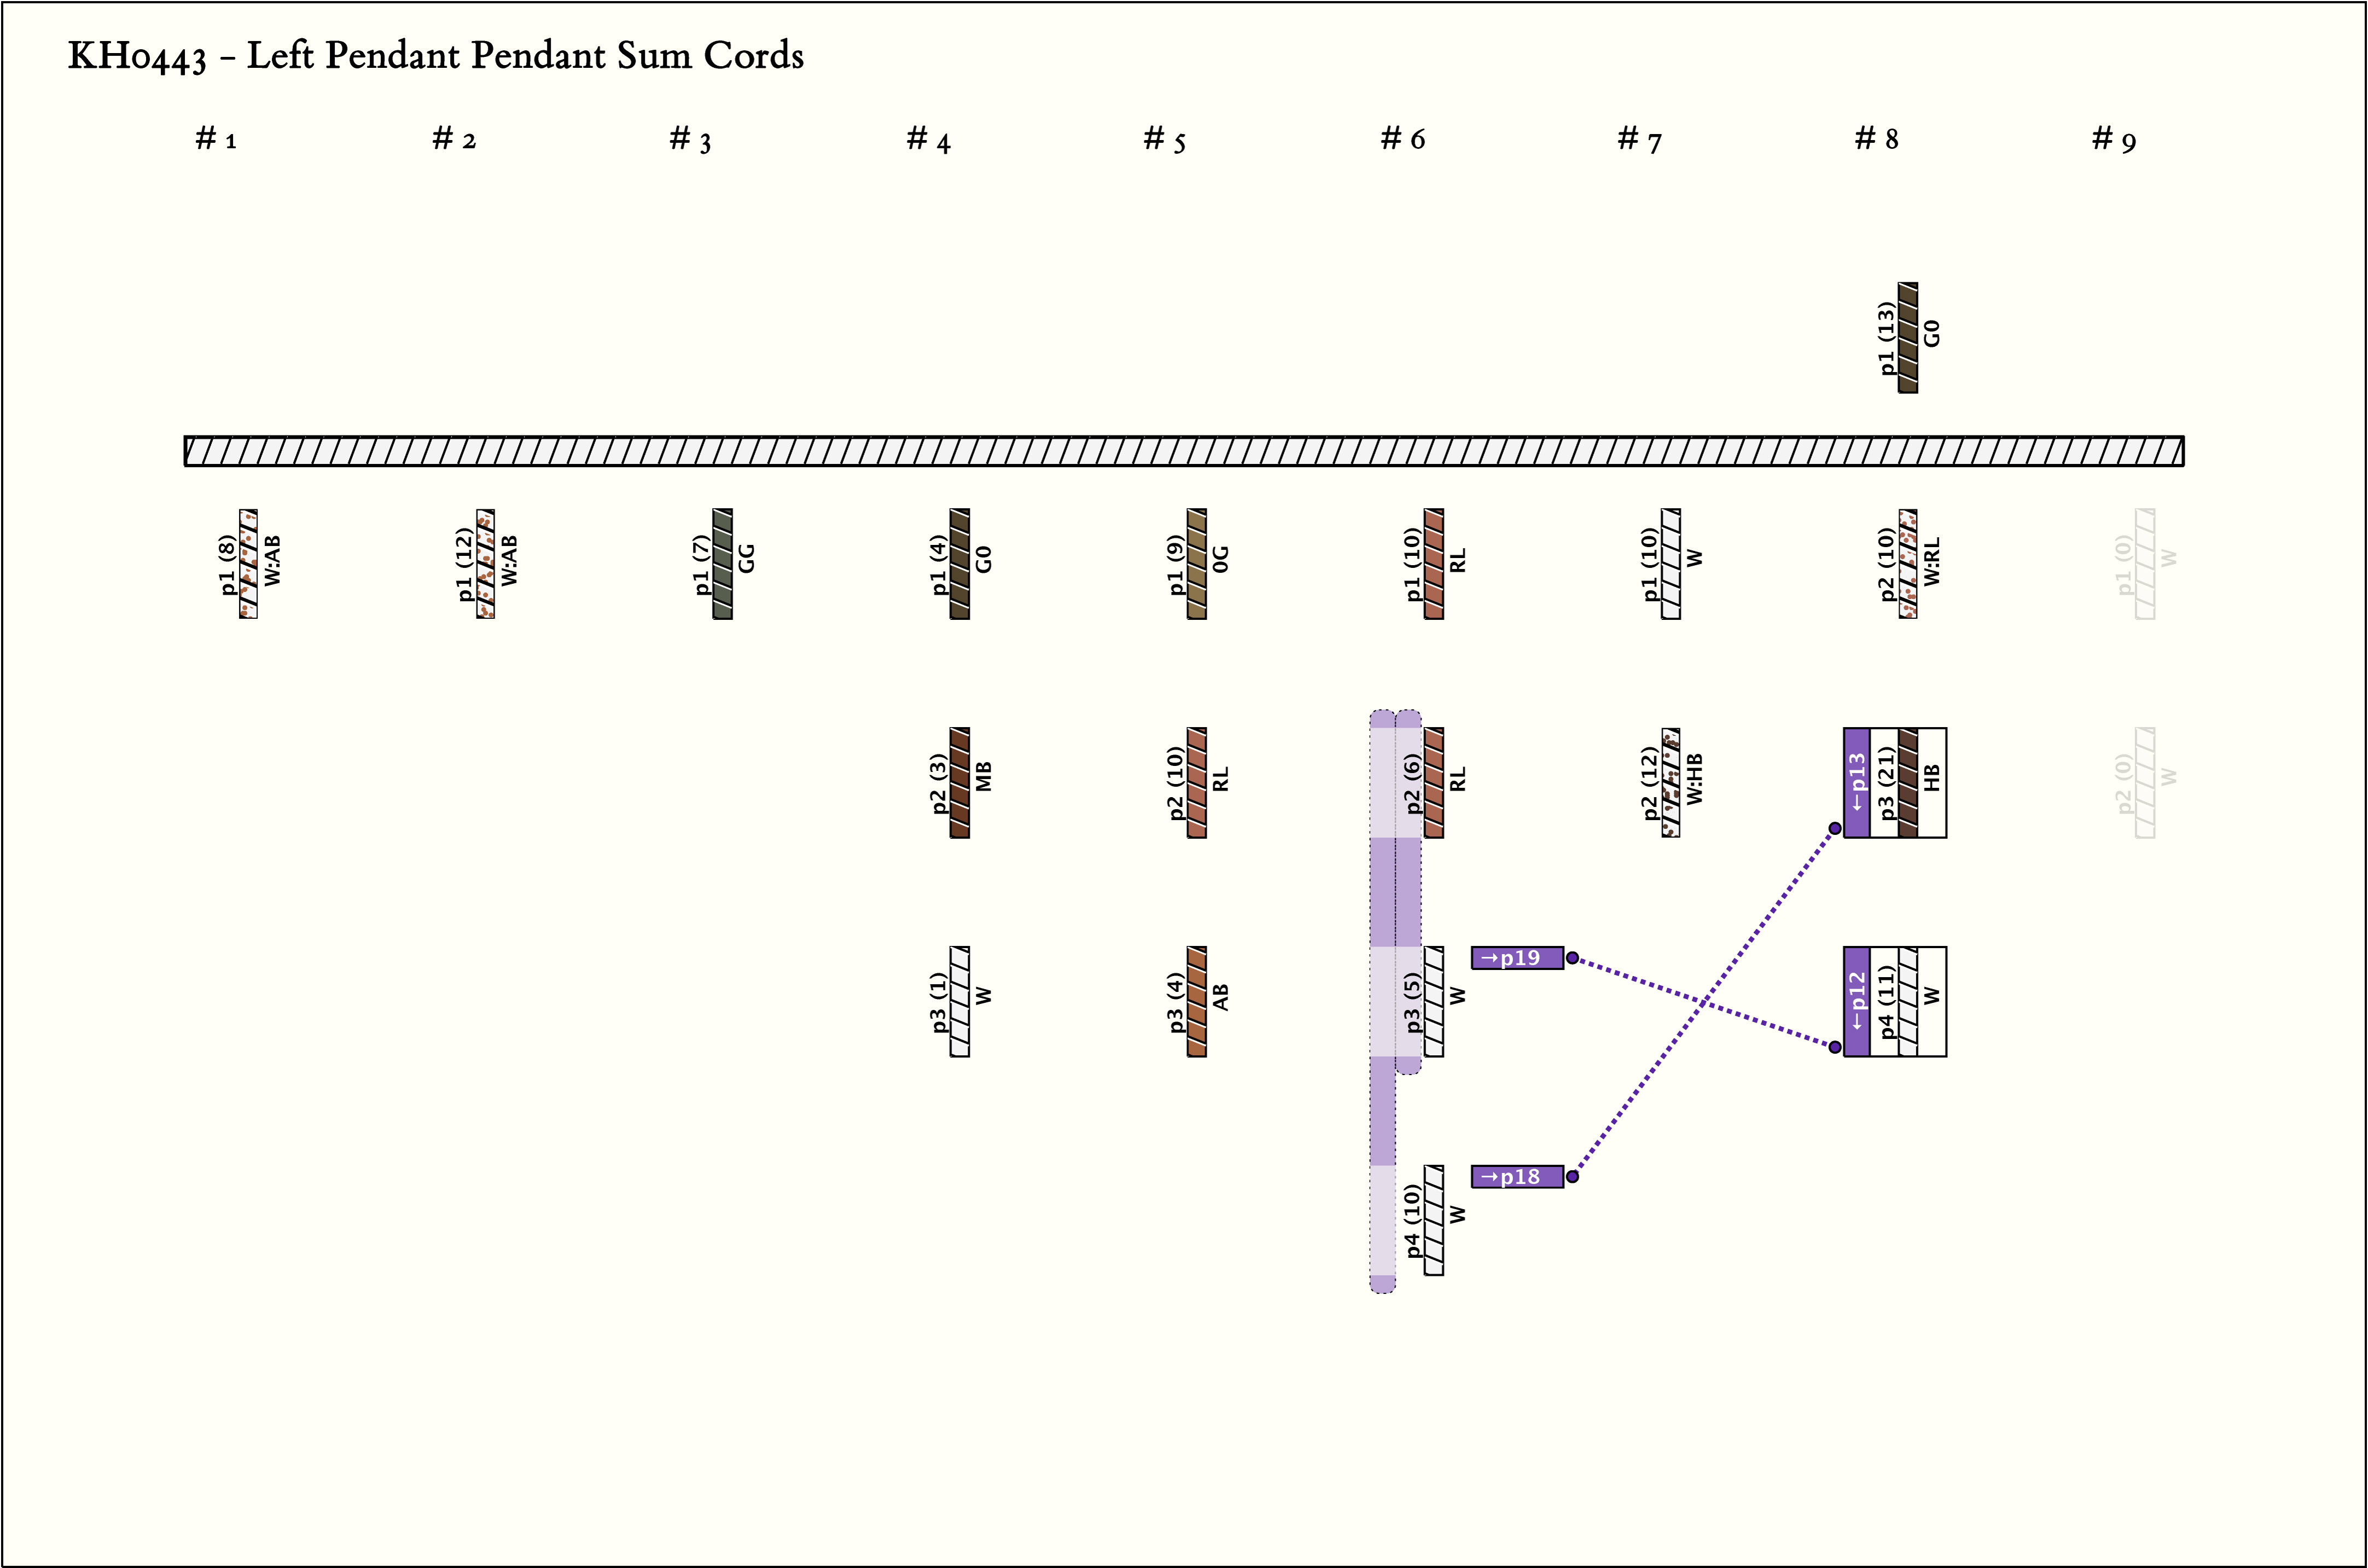
Task: Select the G0 top cord p1 (13)
Action: [x=1907, y=338]
